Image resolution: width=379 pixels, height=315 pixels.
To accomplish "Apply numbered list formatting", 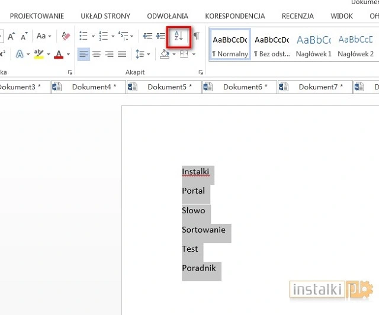I will coord(104,36).
